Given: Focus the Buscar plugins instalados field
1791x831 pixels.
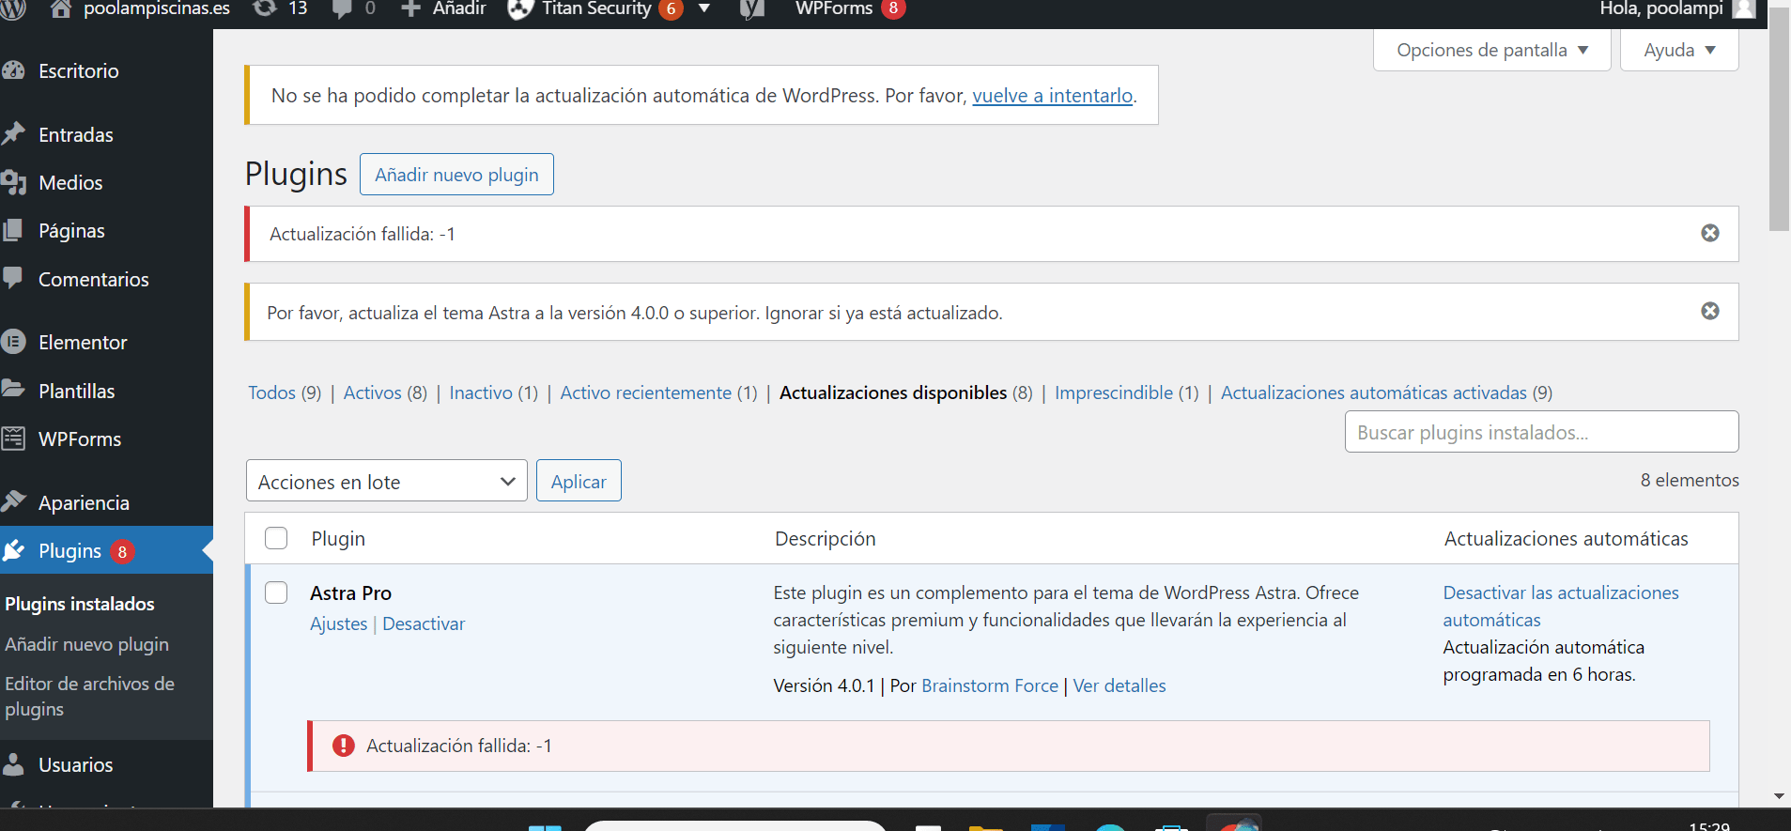Looking at the screenshot, I should click(x=1541, y=432).
